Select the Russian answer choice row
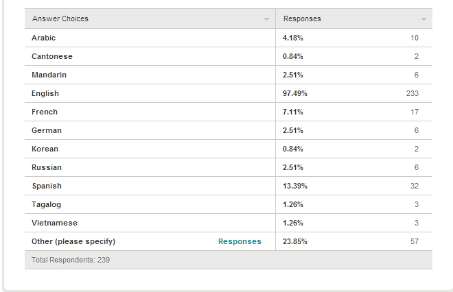This screenshot has height=292, width=453. click(x=229, y=167)
